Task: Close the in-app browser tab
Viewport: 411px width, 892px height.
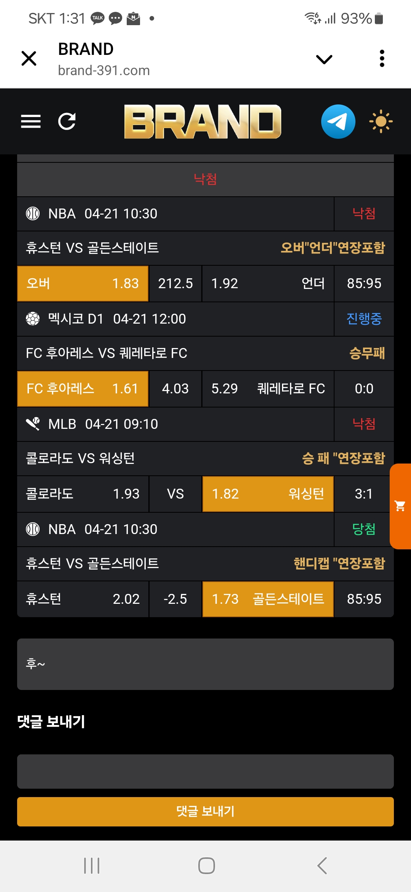Action: (x=29, y=59)
